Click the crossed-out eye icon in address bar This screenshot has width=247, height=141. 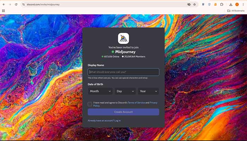pos(189,5)
